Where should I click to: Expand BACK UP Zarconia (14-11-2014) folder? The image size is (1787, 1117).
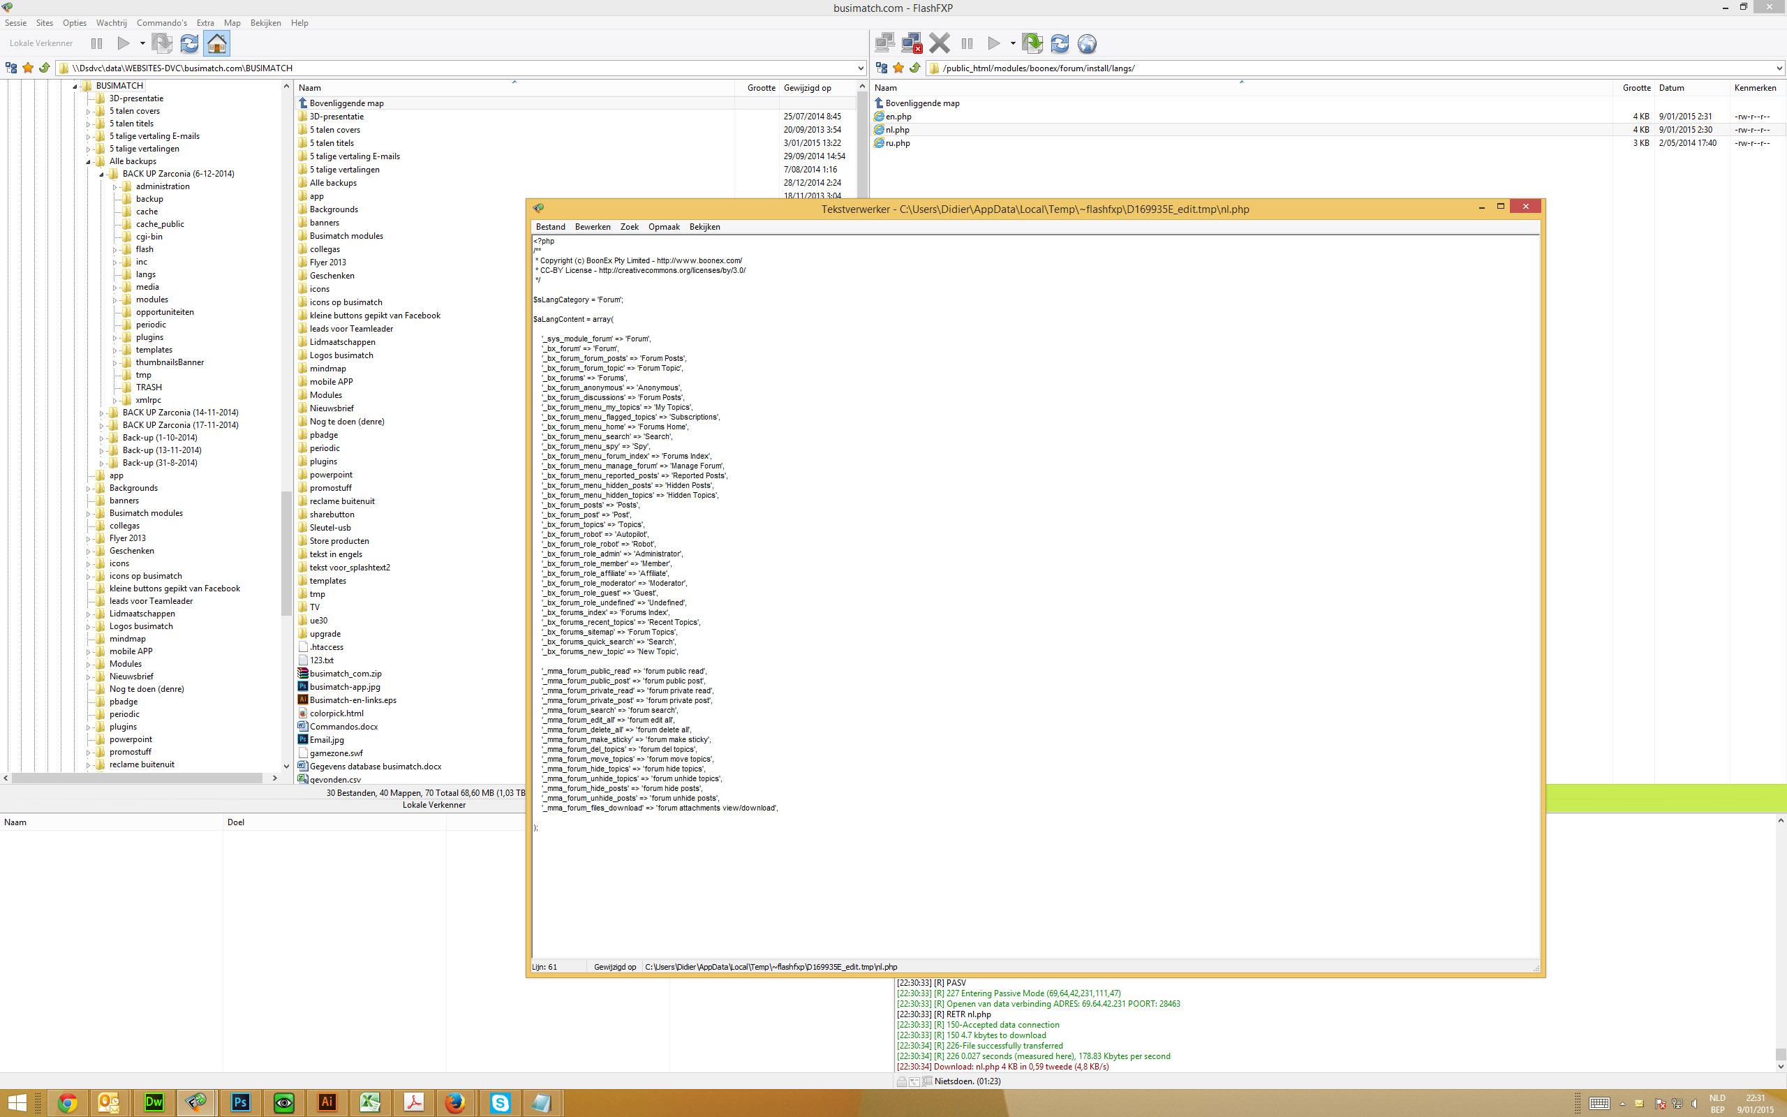[102, 413]
